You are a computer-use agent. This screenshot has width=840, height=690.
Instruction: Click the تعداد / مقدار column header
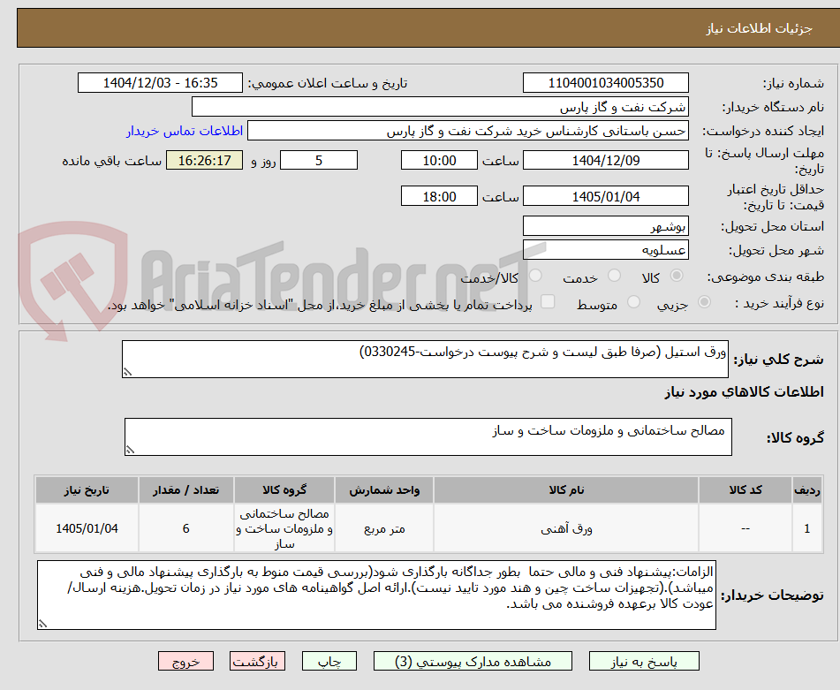click(x=185, y=489)
